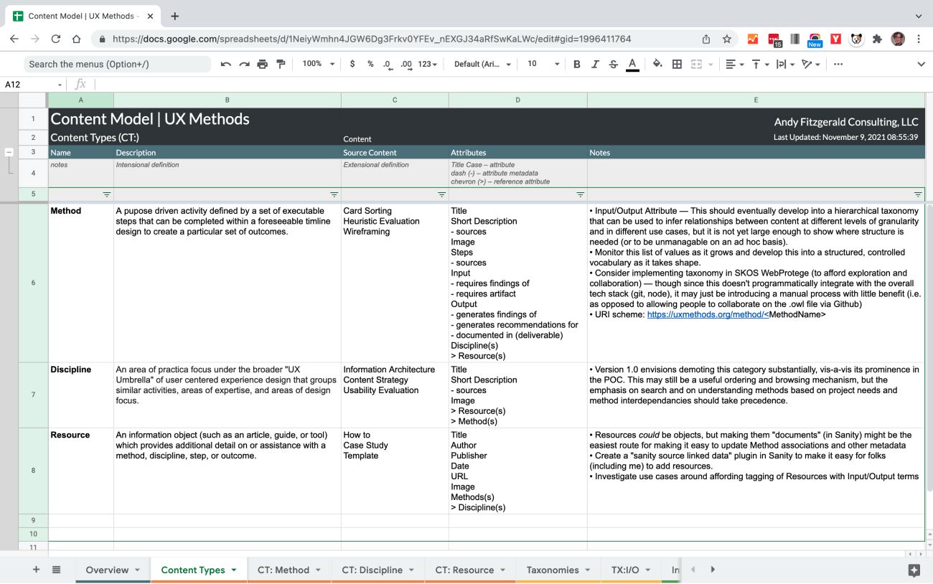Viewport: 933px width, 584px height.
Task: Switch to the CT: Method sheet tab
Action: tap(283, 570)
